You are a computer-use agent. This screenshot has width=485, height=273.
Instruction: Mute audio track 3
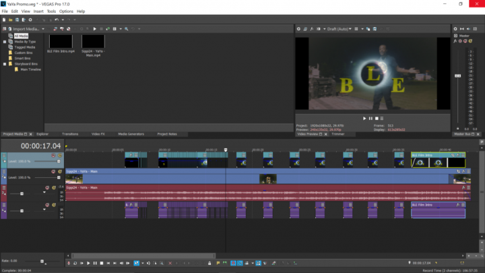pyautogui.click(x=47, y=187)
